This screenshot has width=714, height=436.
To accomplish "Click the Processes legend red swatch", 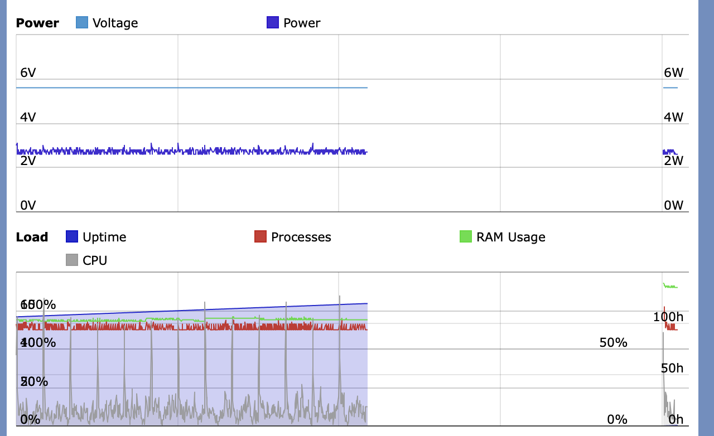I will click(260, 237).
